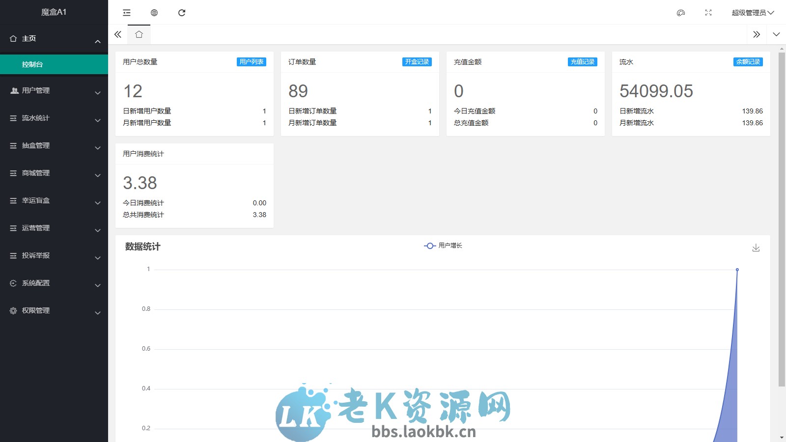The image size is (786, 442).
Task: Expand the 抽盒管理 menu chevron
Action: [x=97, y=147]
